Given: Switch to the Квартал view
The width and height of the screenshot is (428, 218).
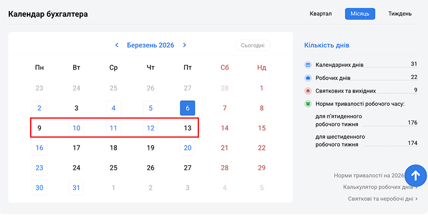Looking at the screenshot, I should tap(320, 14).
